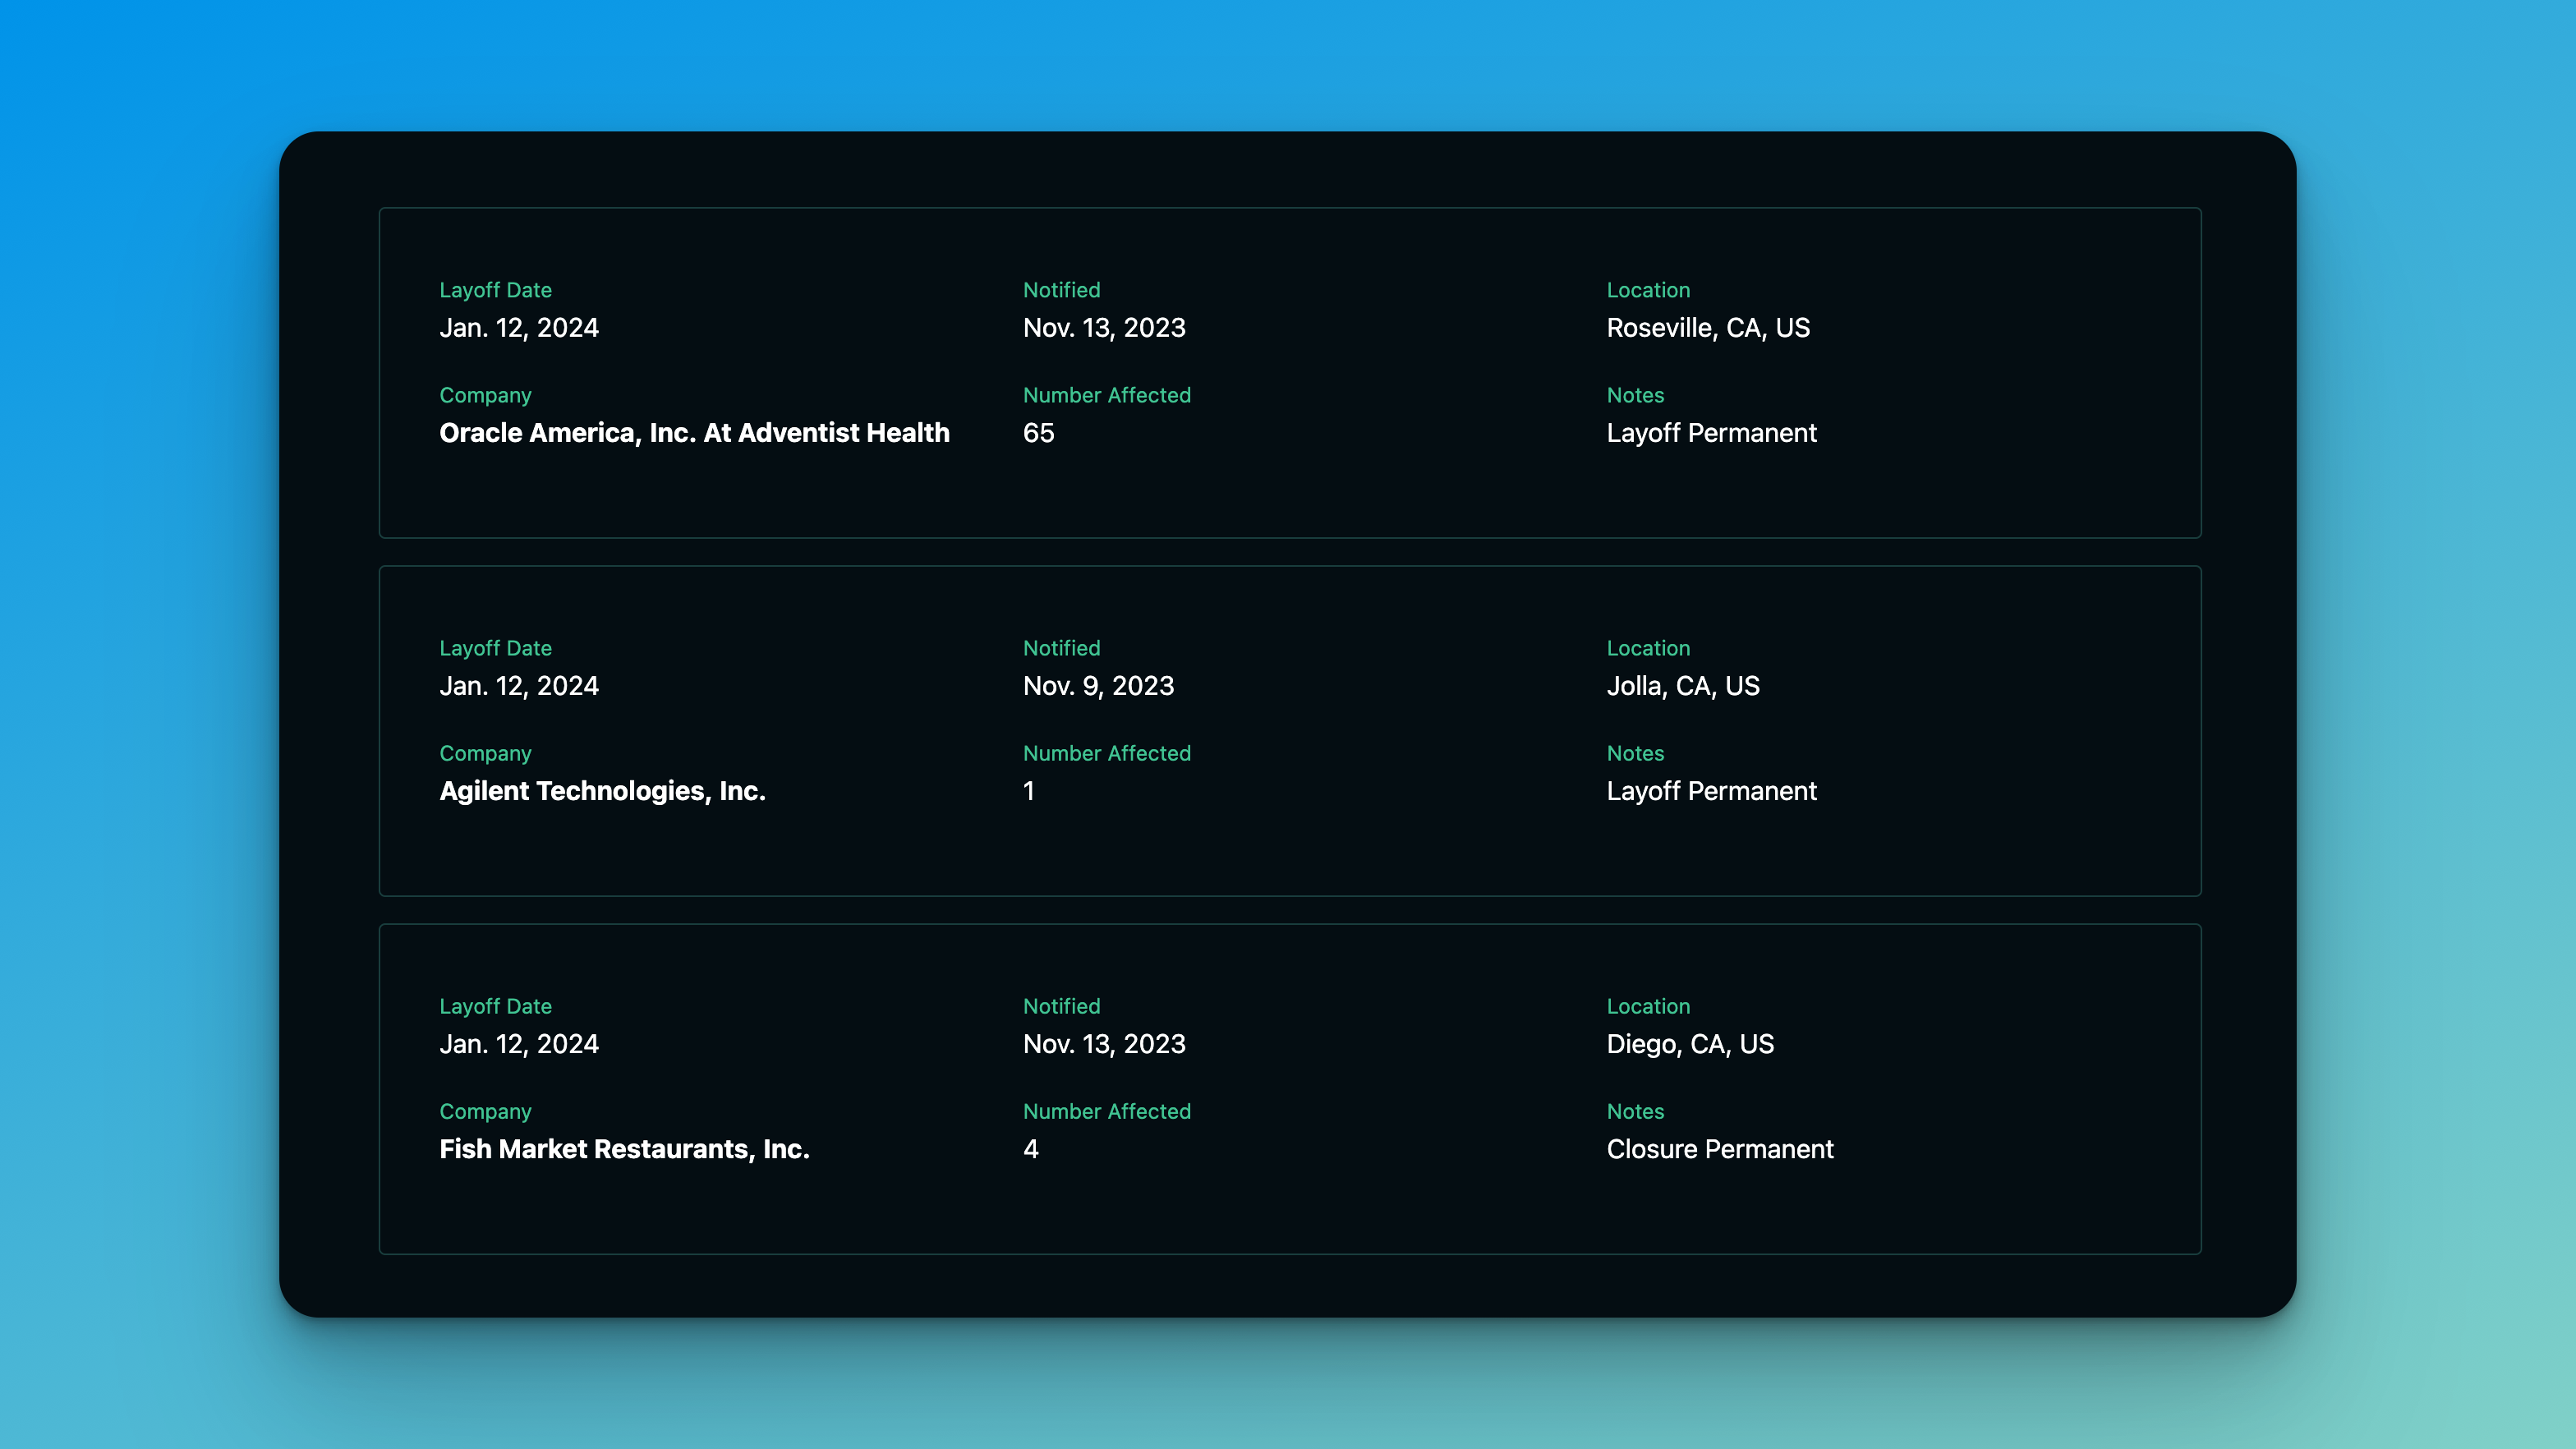The image size is (2576, 1449).
Task: Click the number affected value 65
Action: tap(1038, 433)
